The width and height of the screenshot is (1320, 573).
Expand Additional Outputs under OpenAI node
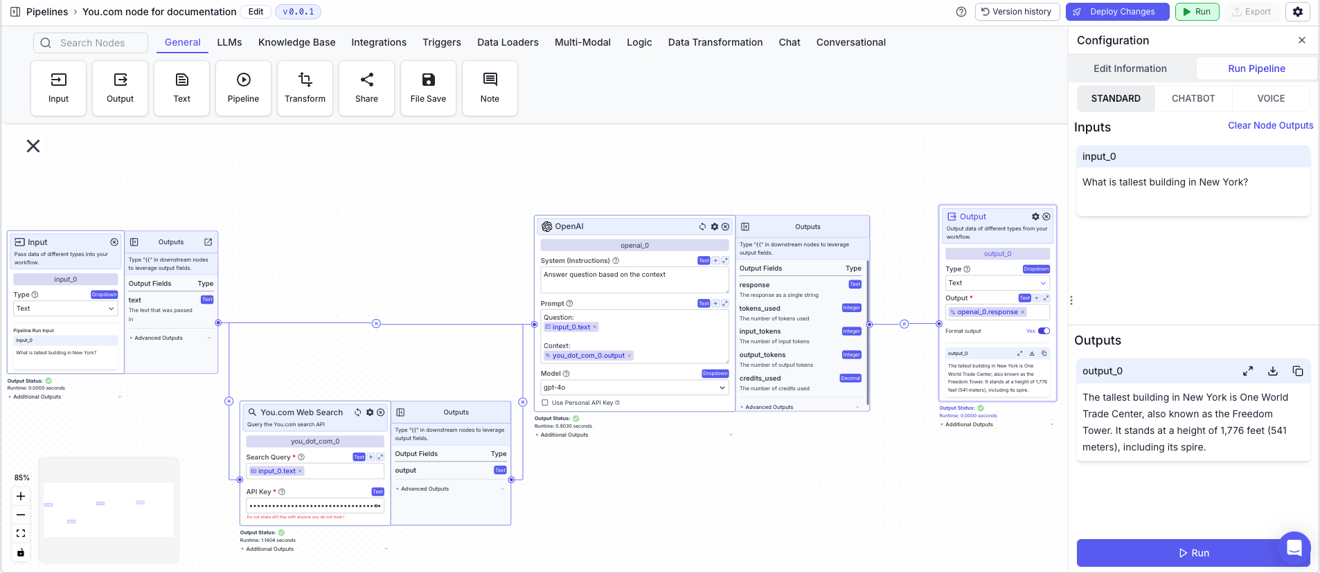coord(634,435)
